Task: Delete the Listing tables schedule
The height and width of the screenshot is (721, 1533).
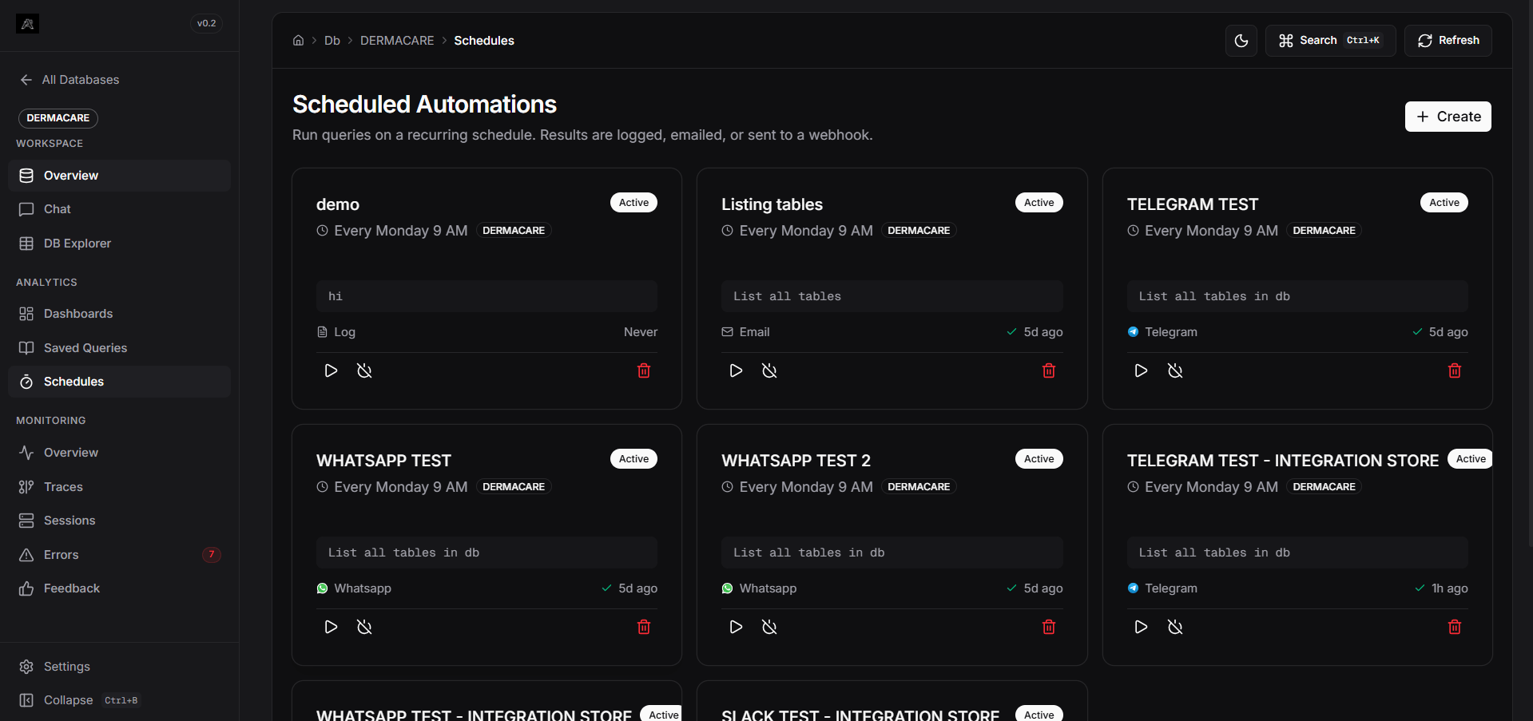Action: coord(1049,370)
